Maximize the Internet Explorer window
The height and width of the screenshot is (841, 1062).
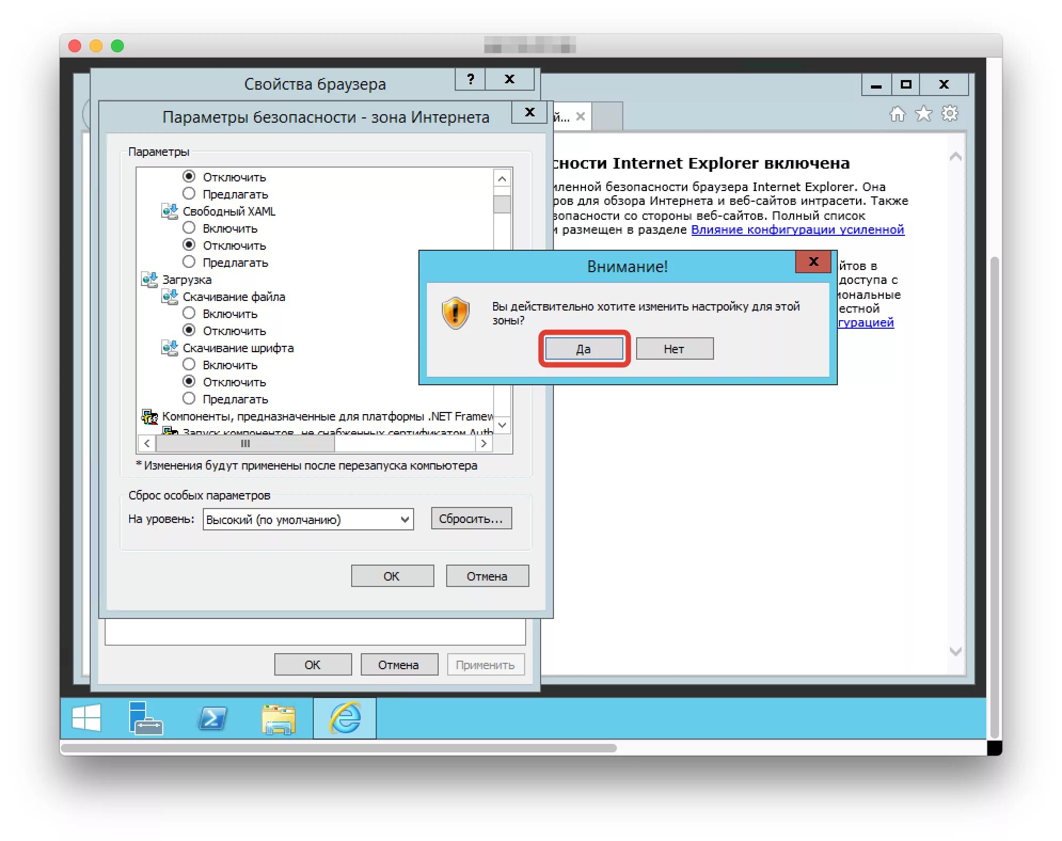[905, 84]
